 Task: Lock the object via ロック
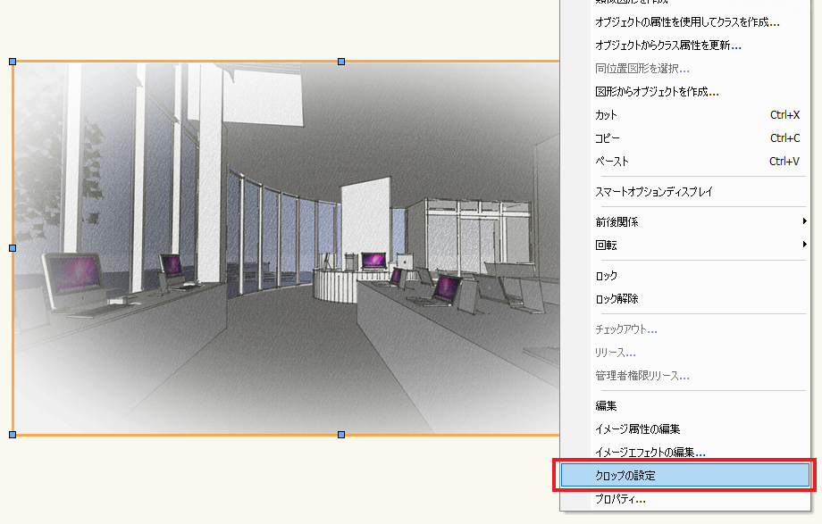click(606, 275)
